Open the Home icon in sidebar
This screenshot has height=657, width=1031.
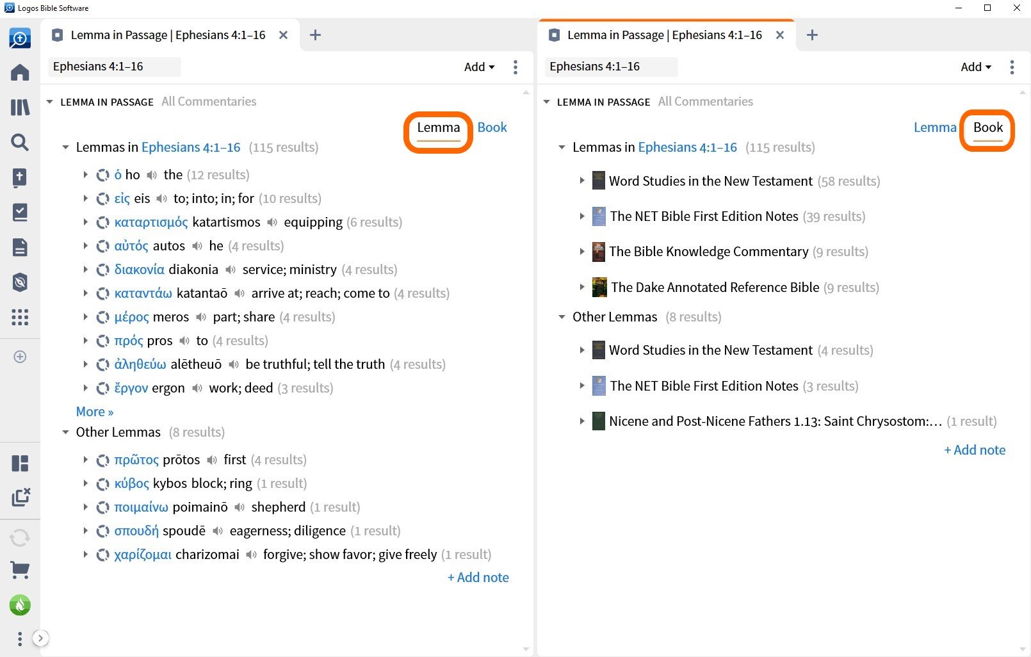point(20,72)
